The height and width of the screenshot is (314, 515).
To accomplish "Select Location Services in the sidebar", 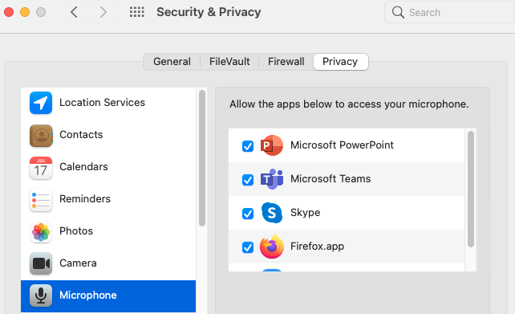I will [x=108, y=103].
